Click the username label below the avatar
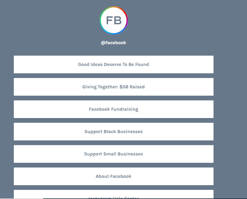 (x=113, y=43)
